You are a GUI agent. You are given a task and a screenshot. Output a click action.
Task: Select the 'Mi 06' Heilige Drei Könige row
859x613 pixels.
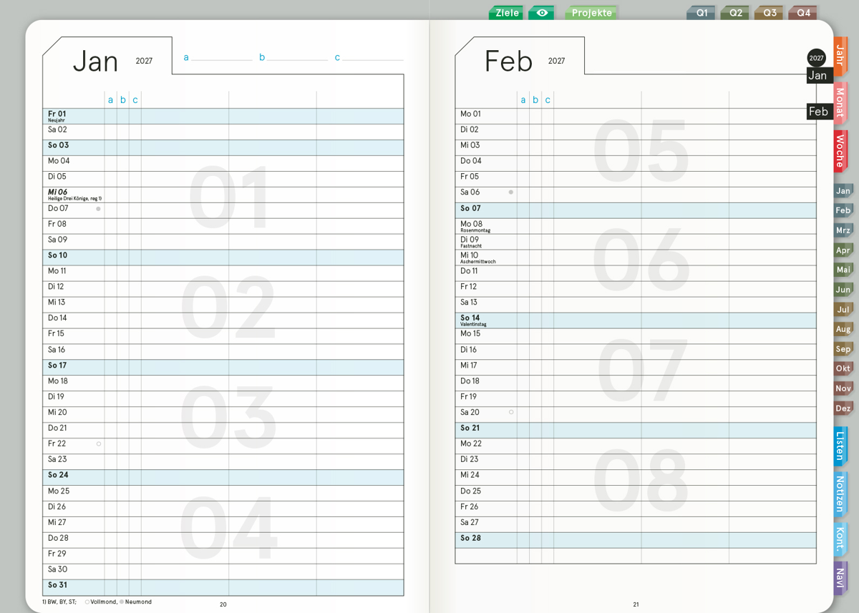click(x=223, y=195)
